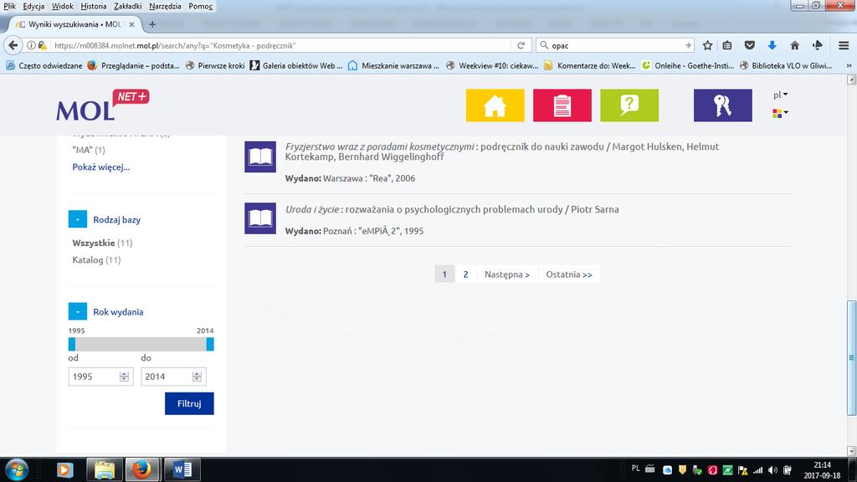Viewport: 857px width, 482px height.
Task: Open the purple keys login icon
Action: pos(722,105)
